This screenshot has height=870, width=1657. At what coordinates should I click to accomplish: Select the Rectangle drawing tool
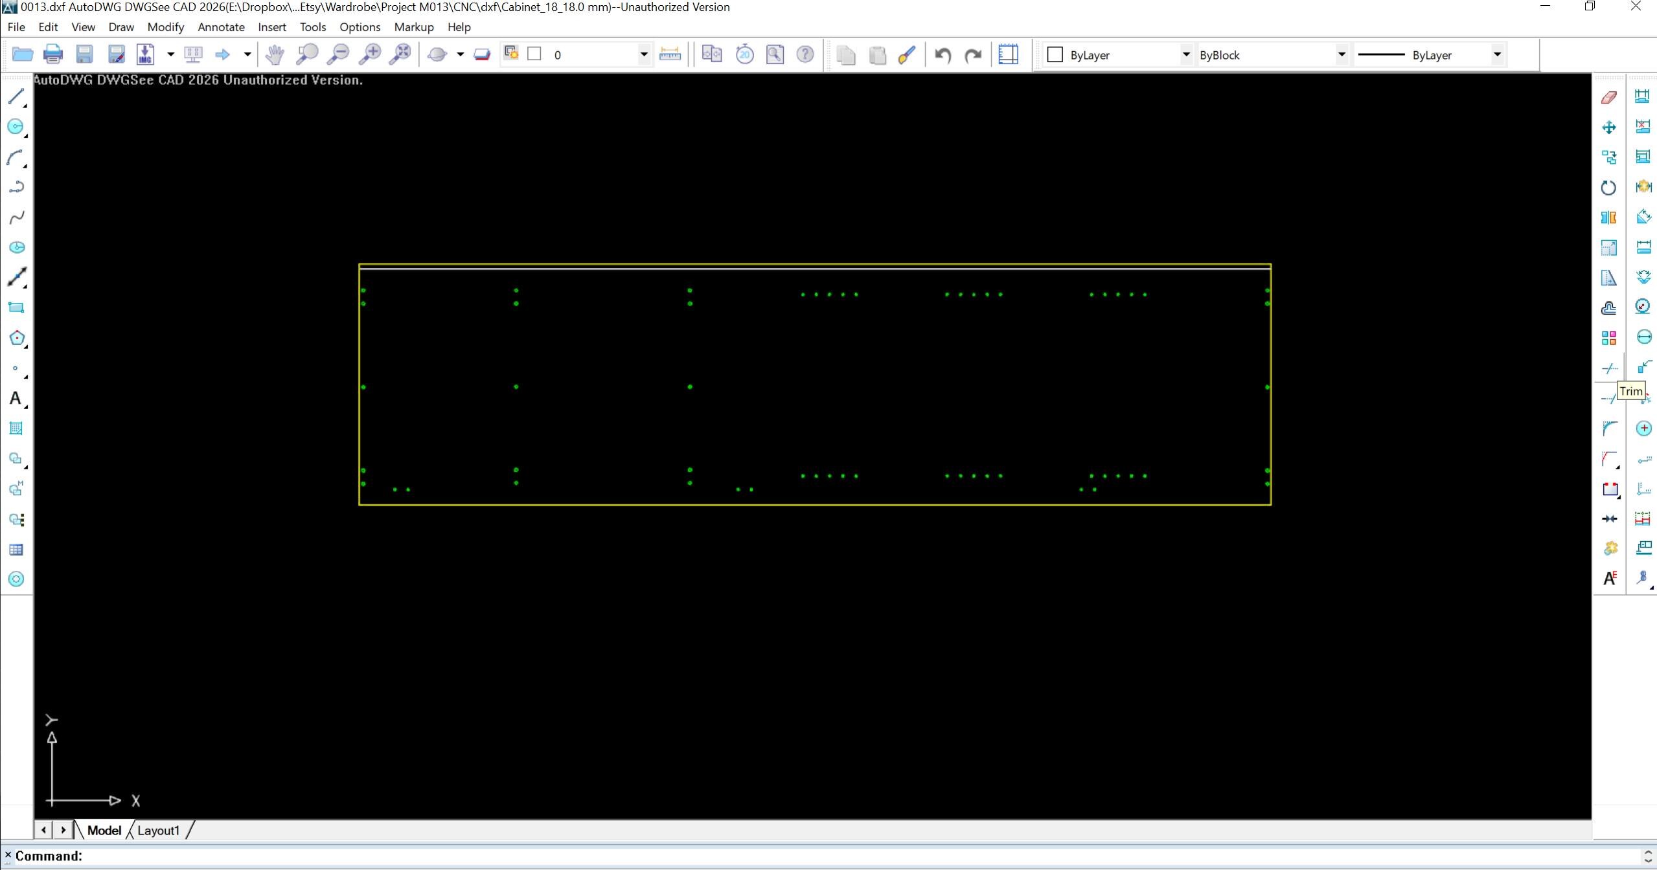(x=16, y=307)
